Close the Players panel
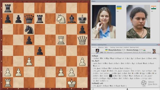160x90 pixels. 159,1
